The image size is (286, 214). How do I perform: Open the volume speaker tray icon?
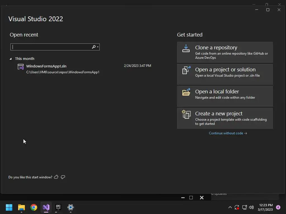tap(251, 207)
